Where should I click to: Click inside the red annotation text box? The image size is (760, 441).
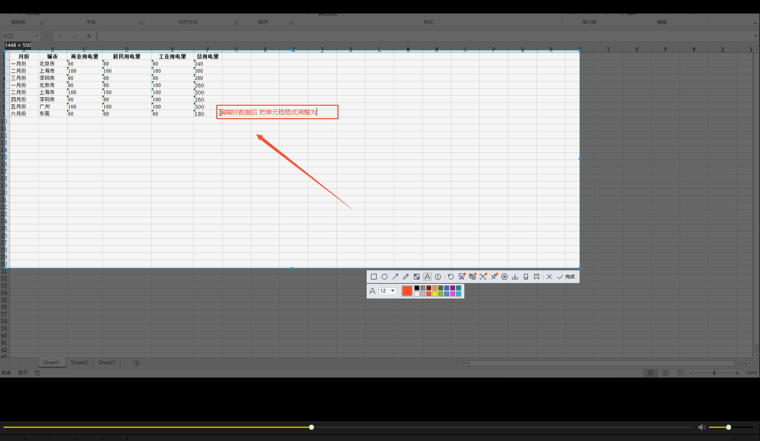[x=278, y=112]
